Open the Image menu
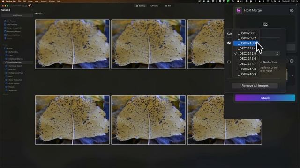 (30, 1)
